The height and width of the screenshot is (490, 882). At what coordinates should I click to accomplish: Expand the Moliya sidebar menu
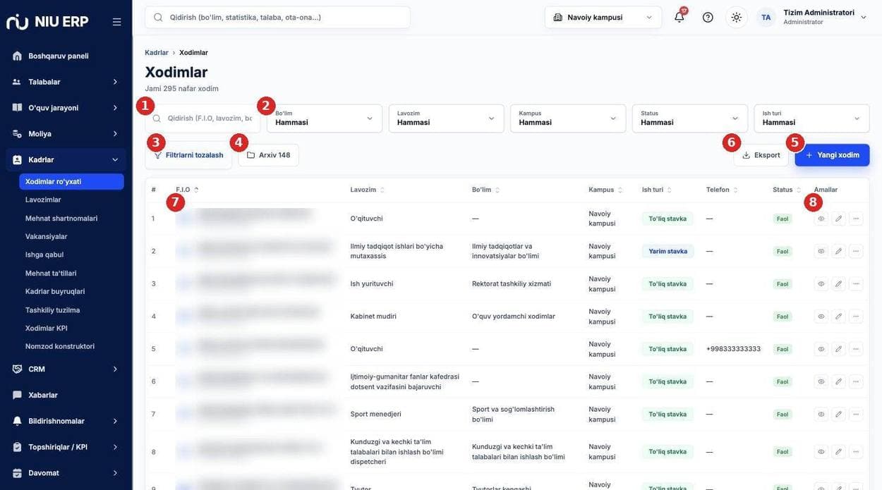coord(66,134)
